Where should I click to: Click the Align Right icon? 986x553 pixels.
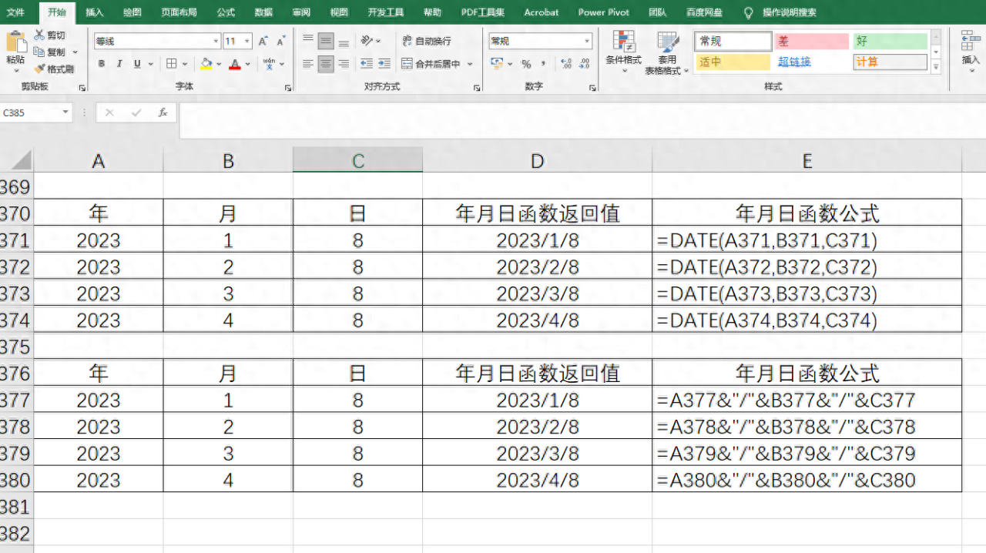click(x=344, y=64)
